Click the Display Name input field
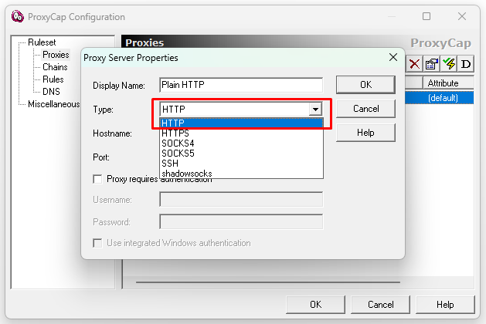This screenshot has height=324, width=486. point(241,85)
